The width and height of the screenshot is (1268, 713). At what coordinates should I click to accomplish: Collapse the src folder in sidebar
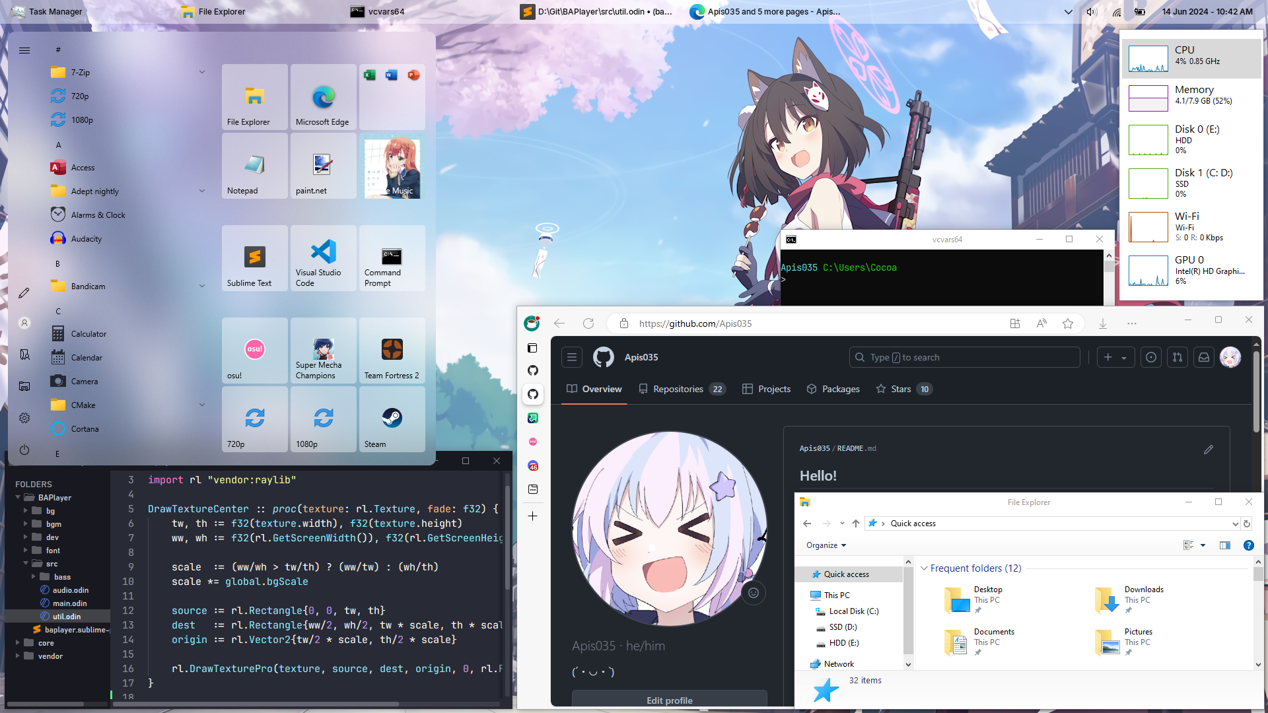(26, 564)
